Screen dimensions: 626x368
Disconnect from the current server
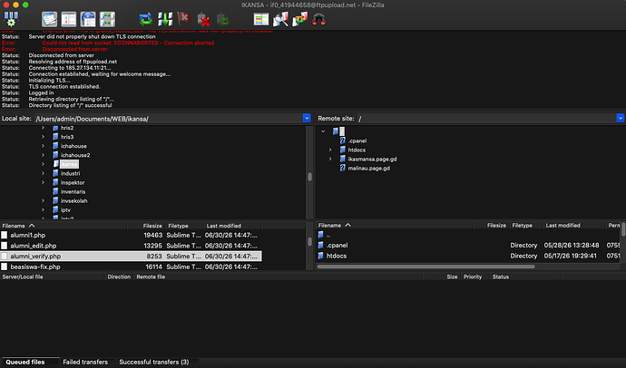click(203, 19)
